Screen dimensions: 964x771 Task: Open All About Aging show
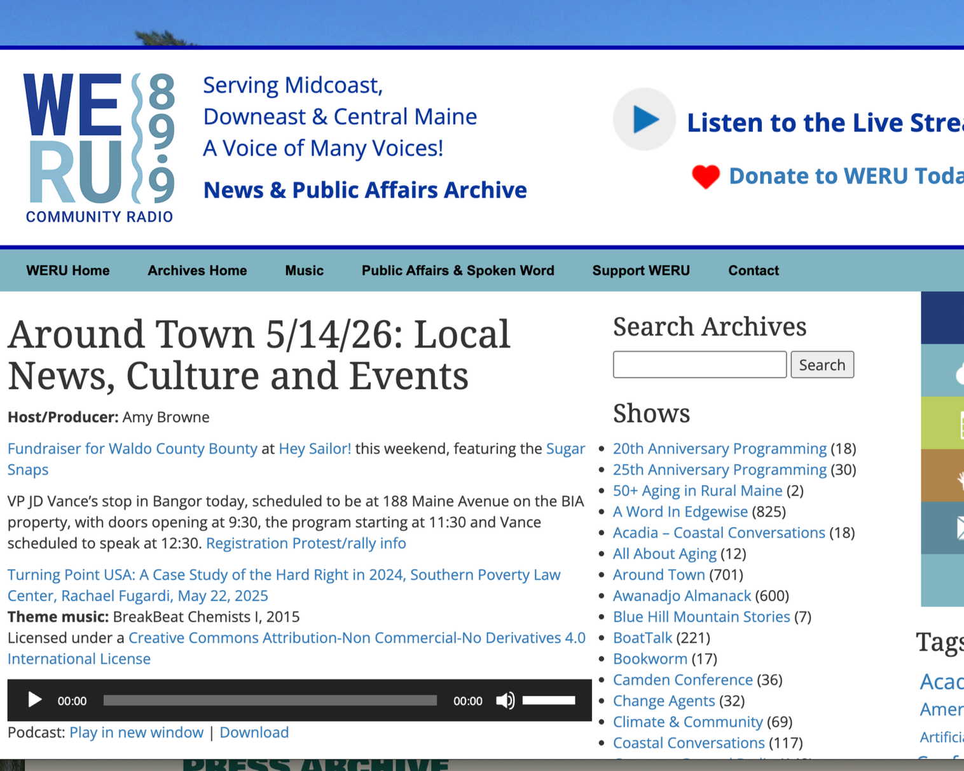(x=664, y=554)
